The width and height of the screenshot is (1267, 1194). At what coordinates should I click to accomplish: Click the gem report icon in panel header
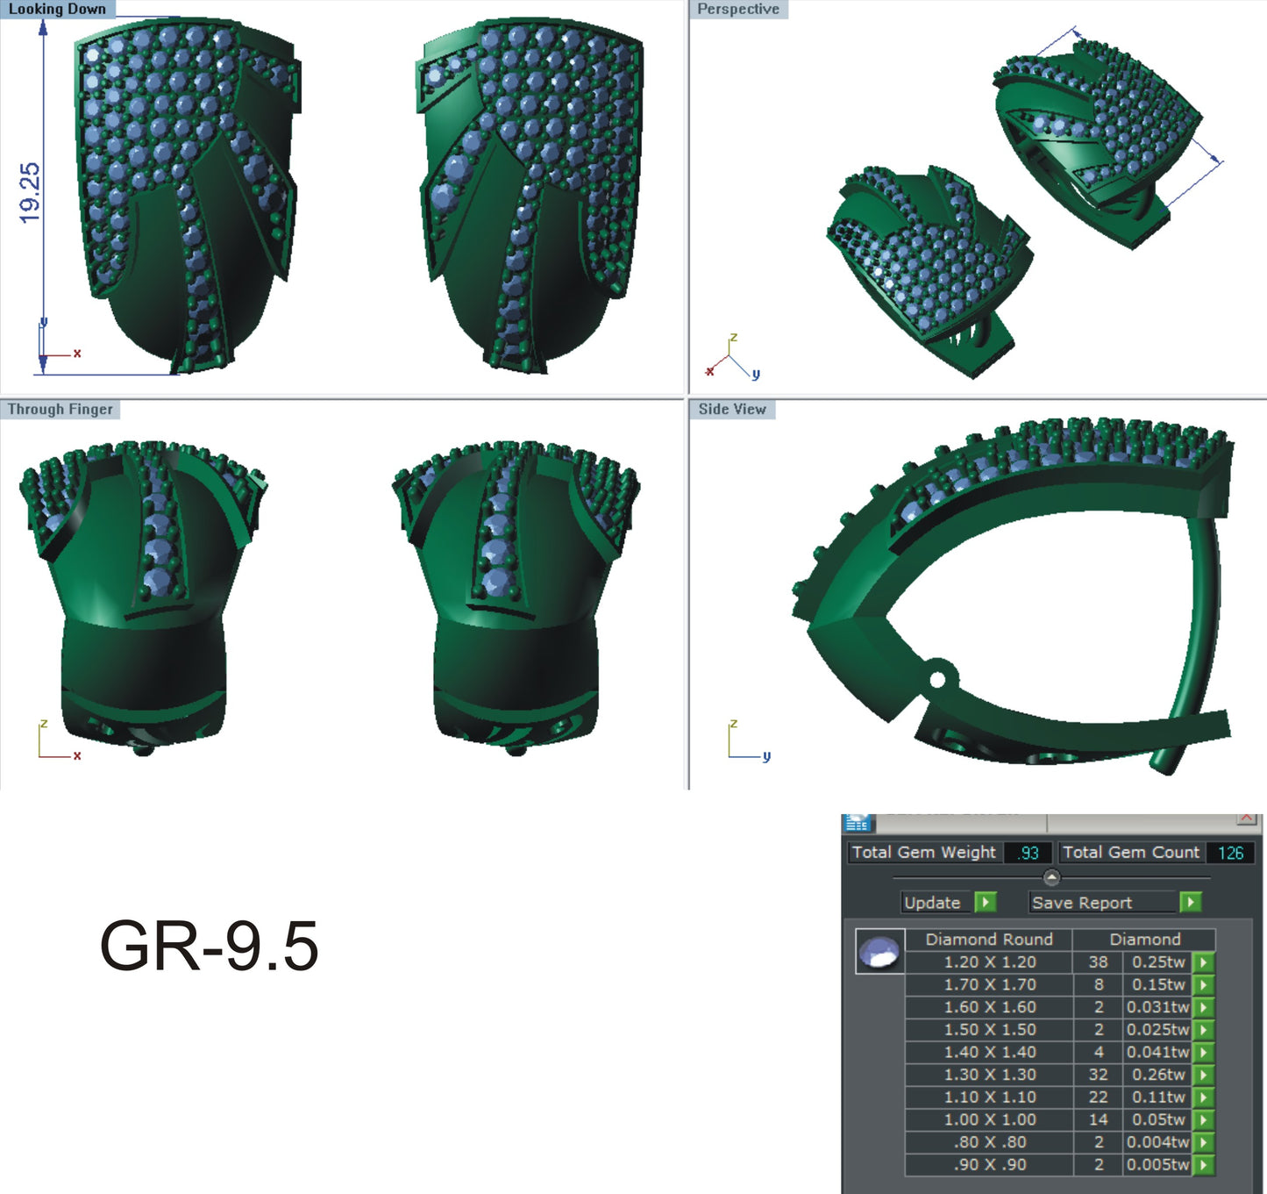pyautogui.click(x=858, y=823)
